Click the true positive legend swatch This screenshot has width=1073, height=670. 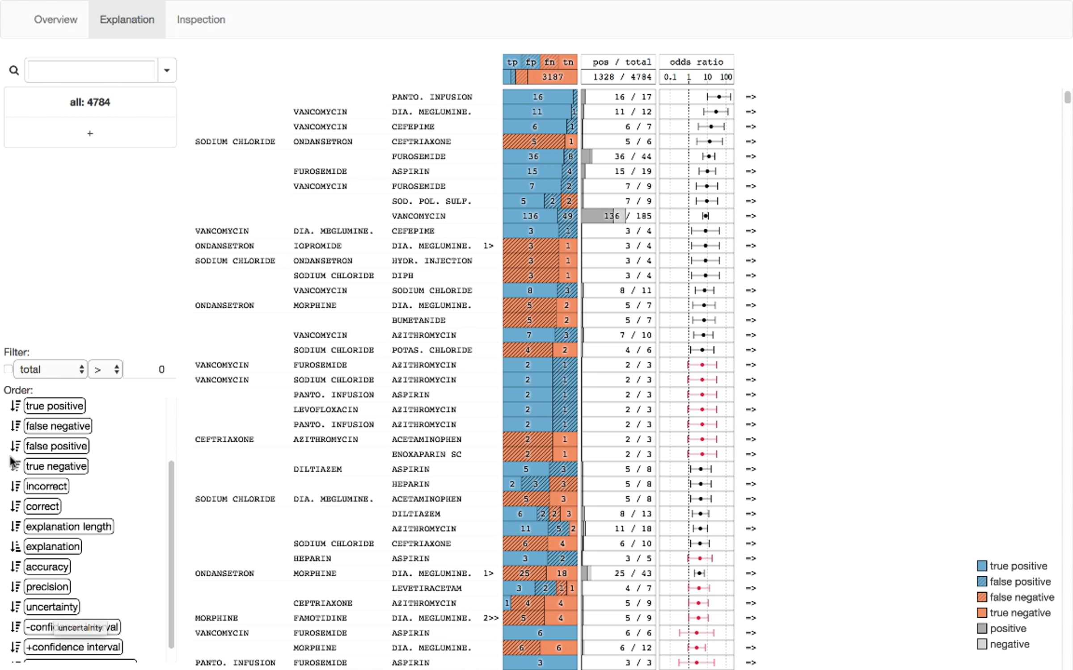point(982,566)
